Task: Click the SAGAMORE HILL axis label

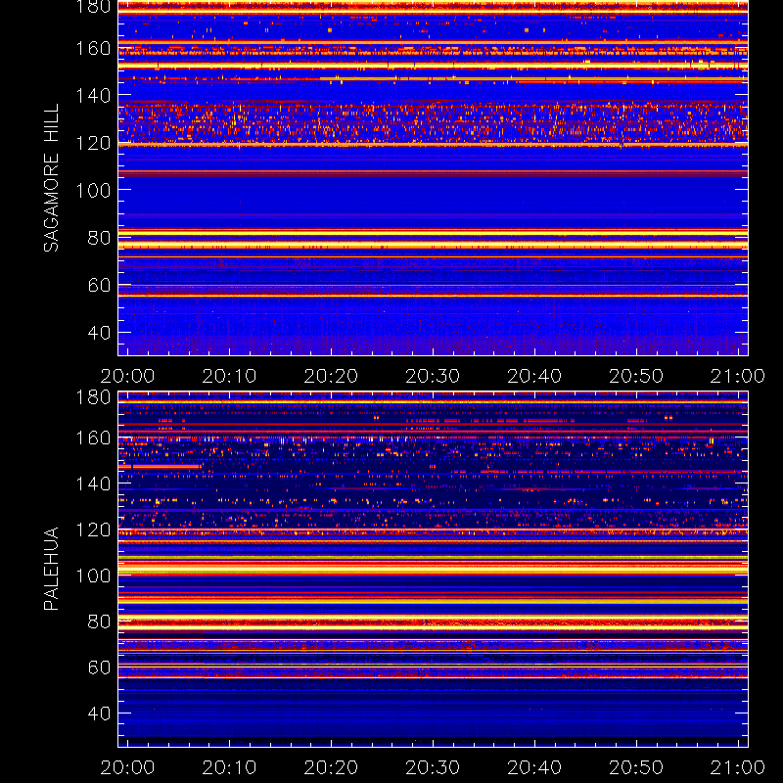Action: pos(52,178)
